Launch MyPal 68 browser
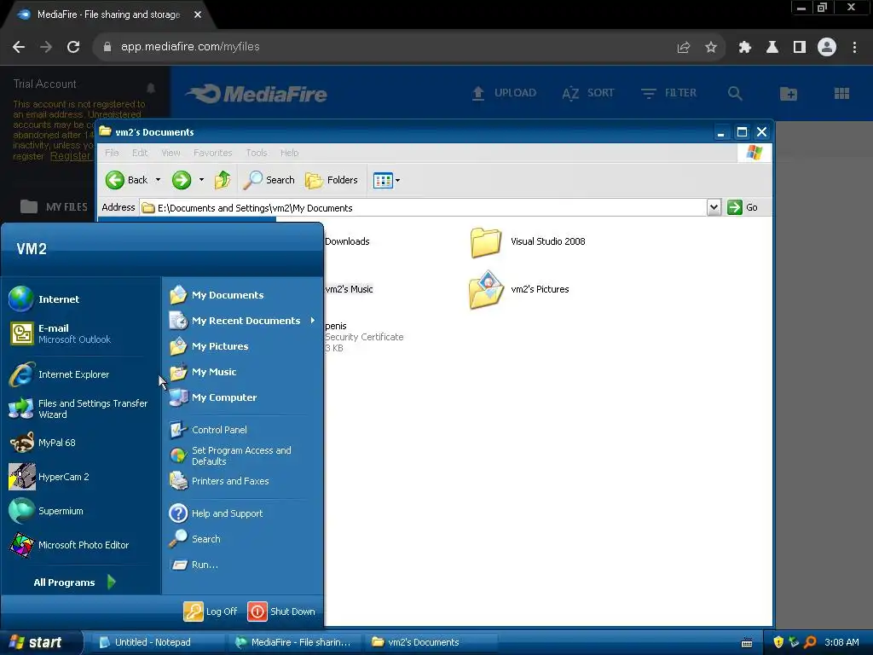873x655 pixels. point(43,443)
